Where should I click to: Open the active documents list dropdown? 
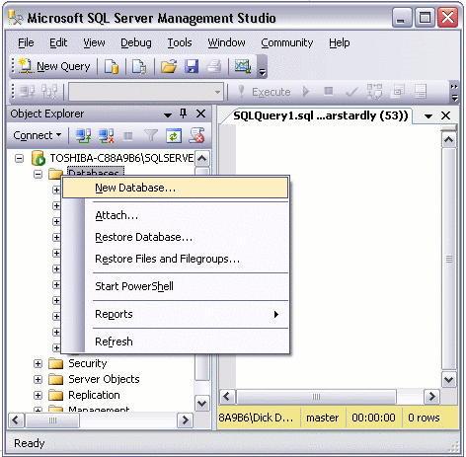[x=428, y=116]
